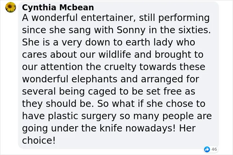Click the blue thumbs-up reaction icon
Screen dimensions: 233x155
[x=207, y=149]
